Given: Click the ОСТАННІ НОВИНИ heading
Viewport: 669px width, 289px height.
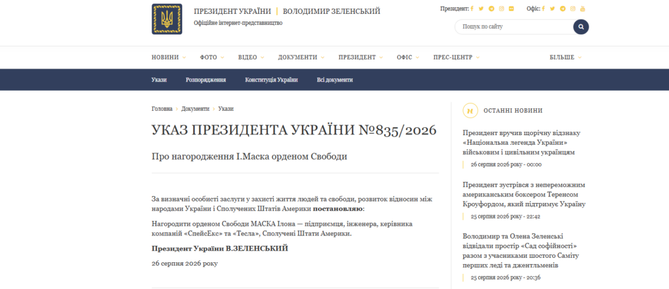Looking at the screenshot, I should point(513,110).
